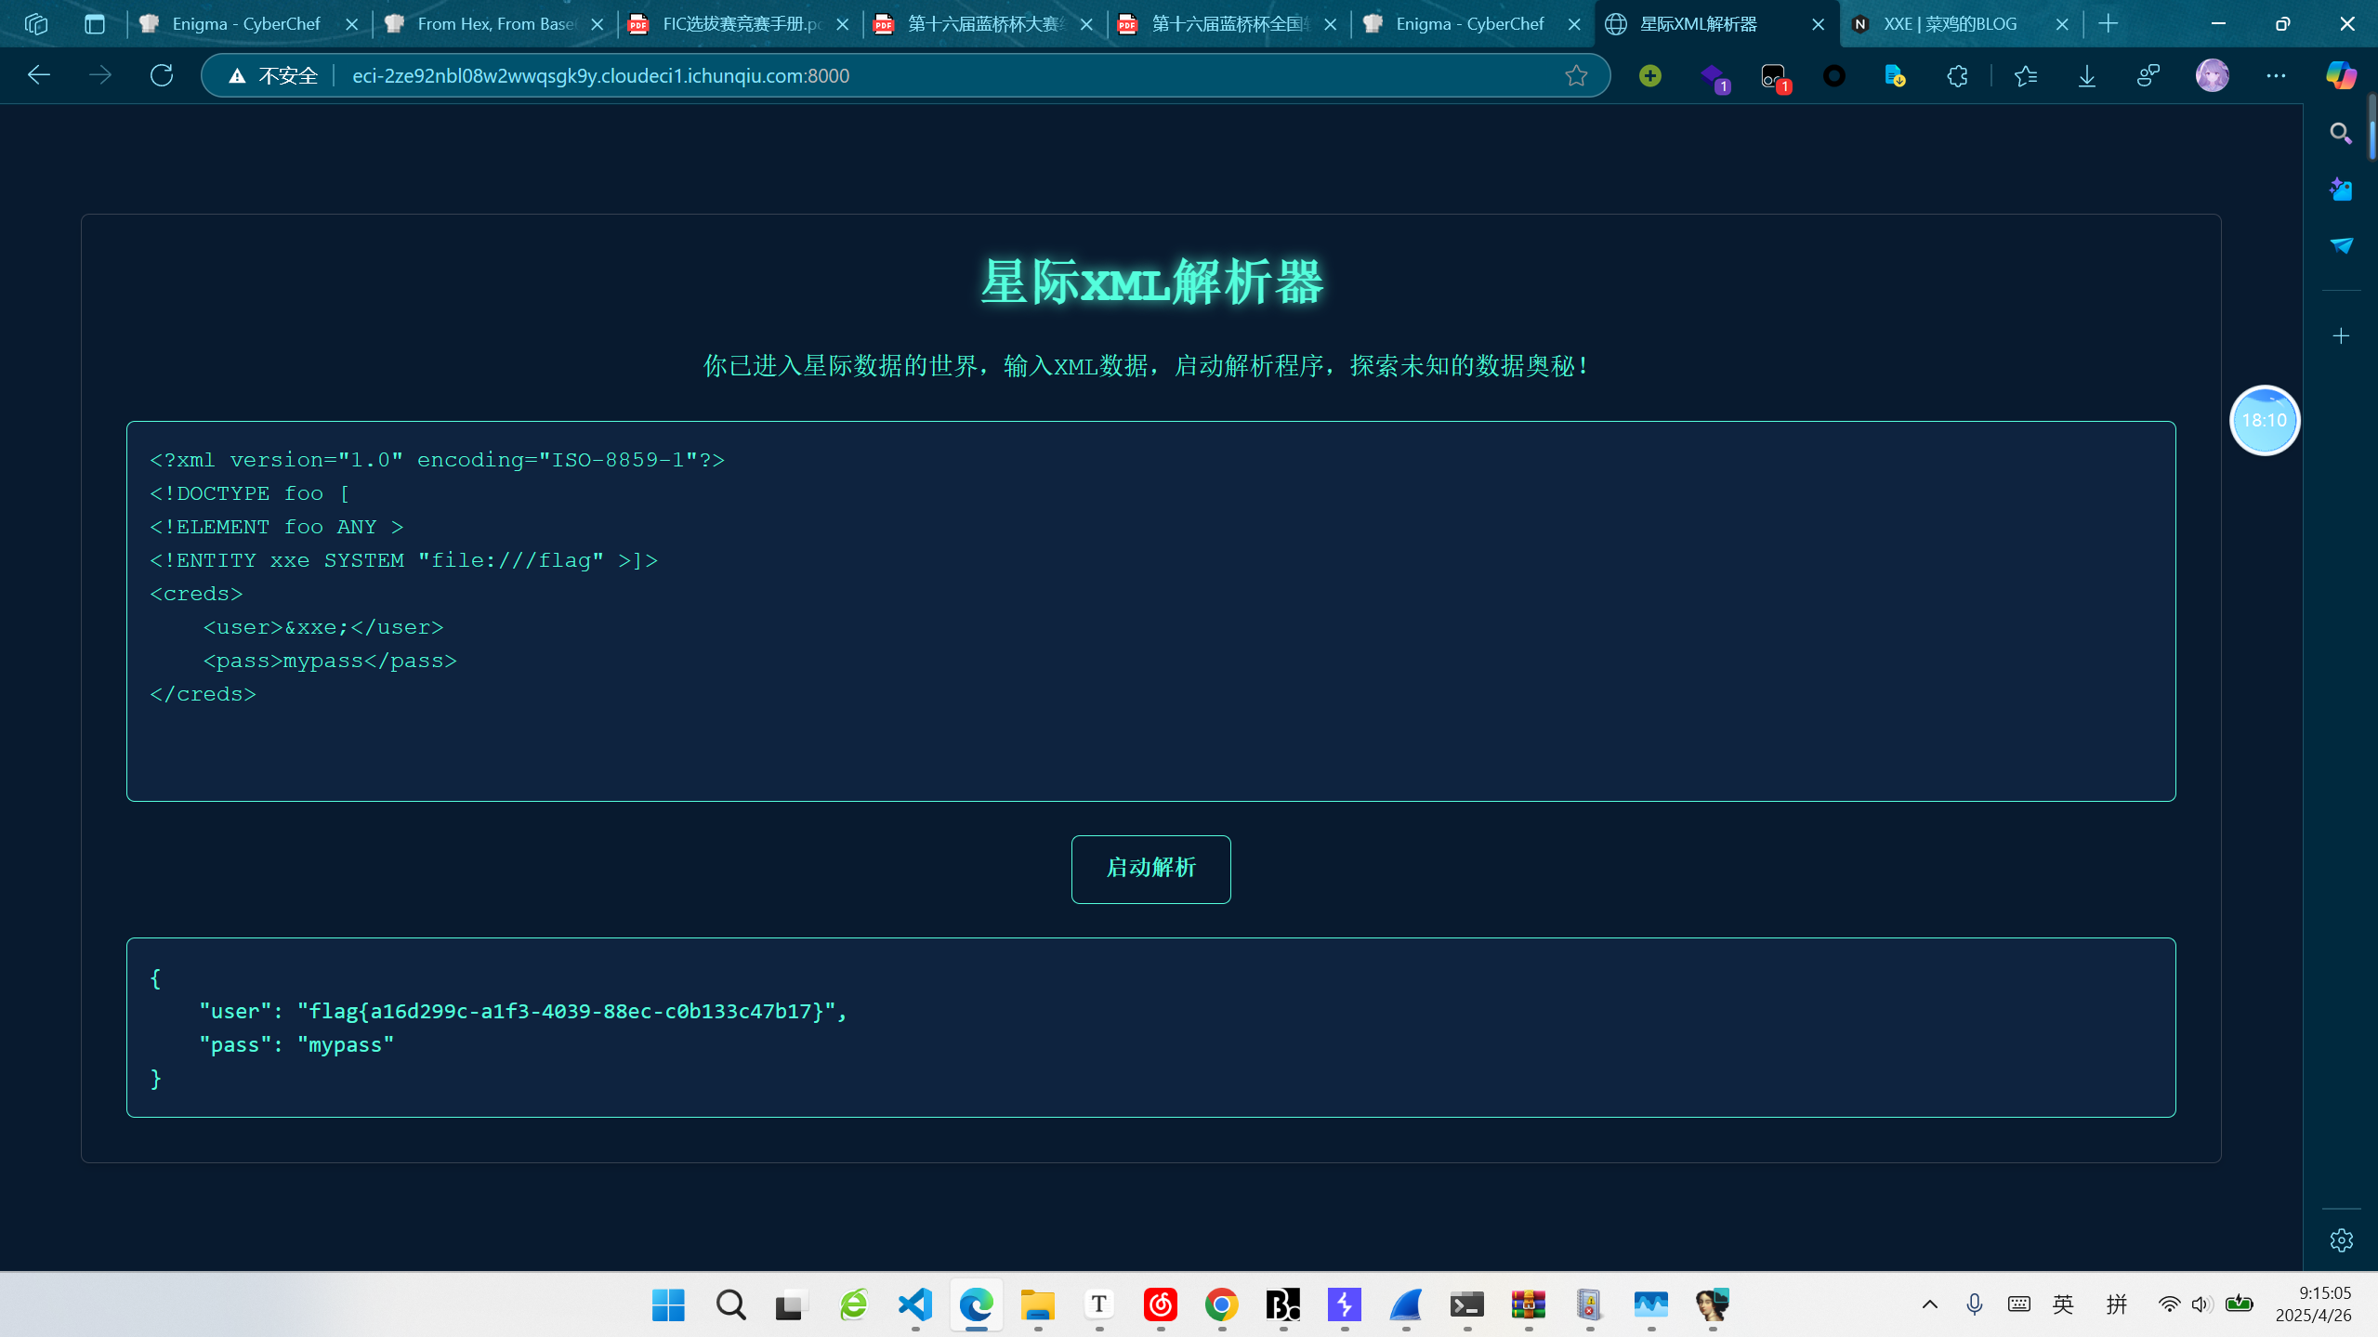Open the Downloads arrow icon
The width and height of the screenshot is (2378, 1337).
[x=2087, y=75]
